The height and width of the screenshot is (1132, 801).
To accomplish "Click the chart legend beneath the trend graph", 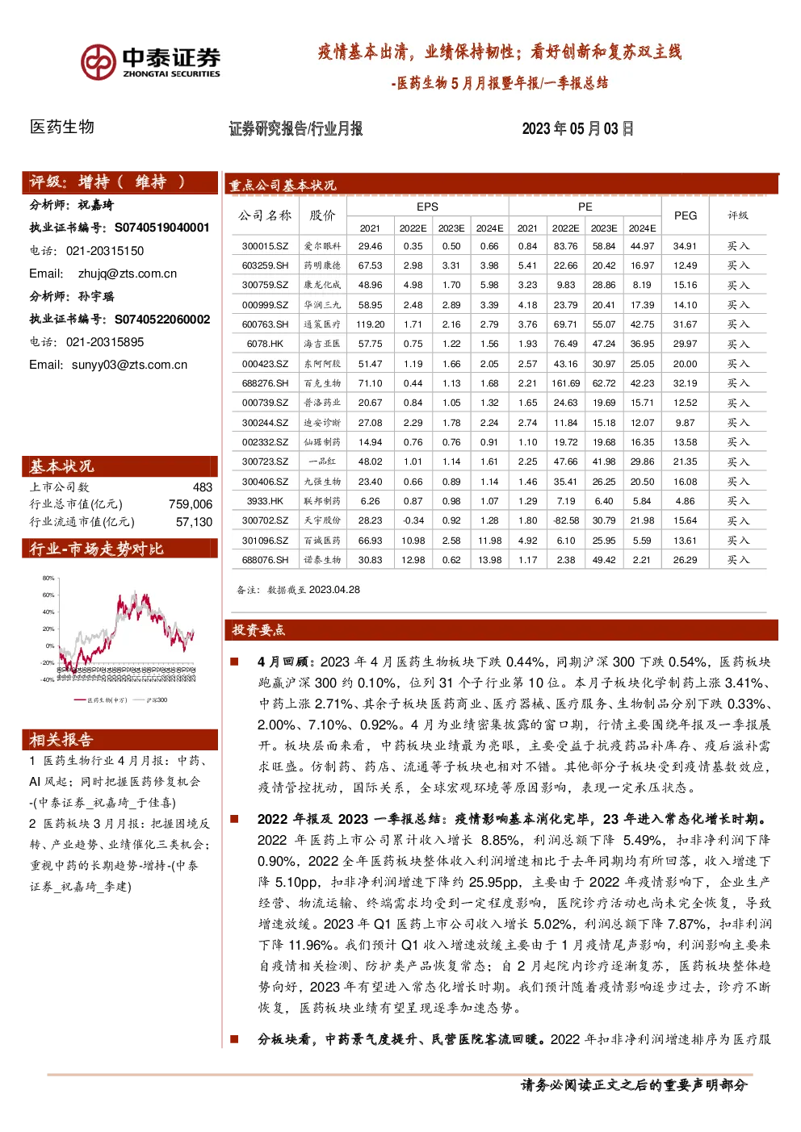I will pos(121,700).
